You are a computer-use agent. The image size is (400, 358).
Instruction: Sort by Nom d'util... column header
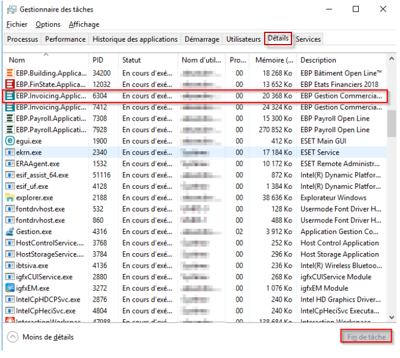pyautogui.click(x=201, y=60)
